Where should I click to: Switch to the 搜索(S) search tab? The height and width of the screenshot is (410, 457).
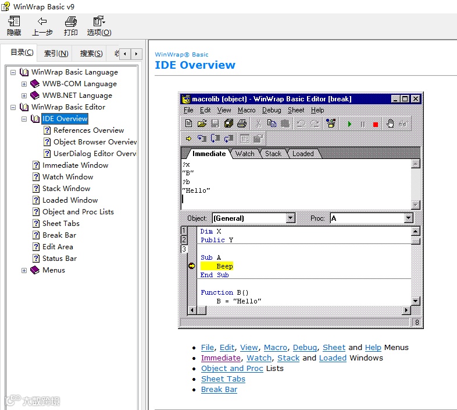tap(91, 54)
